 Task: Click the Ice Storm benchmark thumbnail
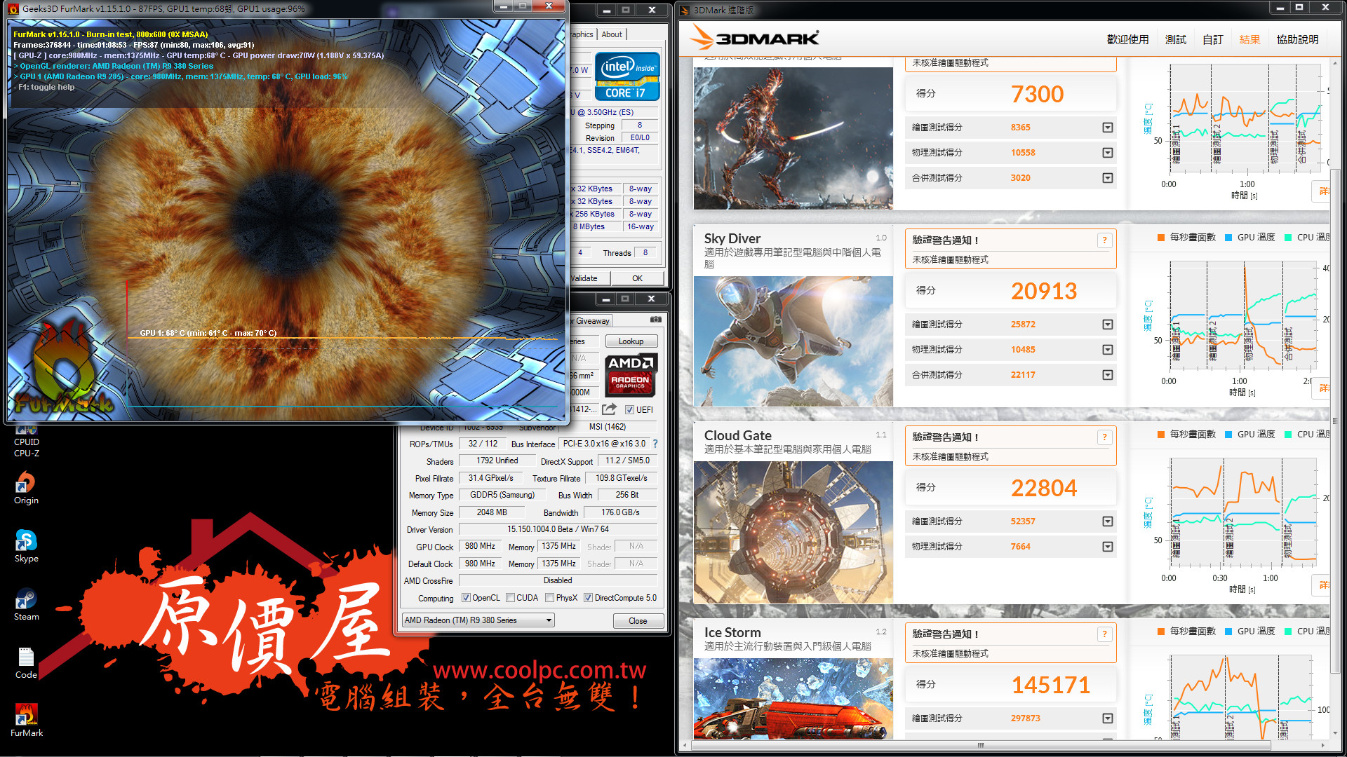793,699
